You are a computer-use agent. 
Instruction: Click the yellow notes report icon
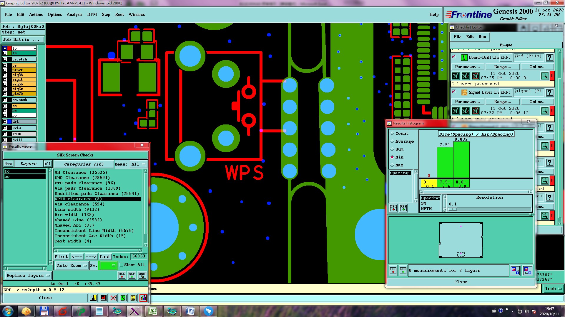click(133, 298)
